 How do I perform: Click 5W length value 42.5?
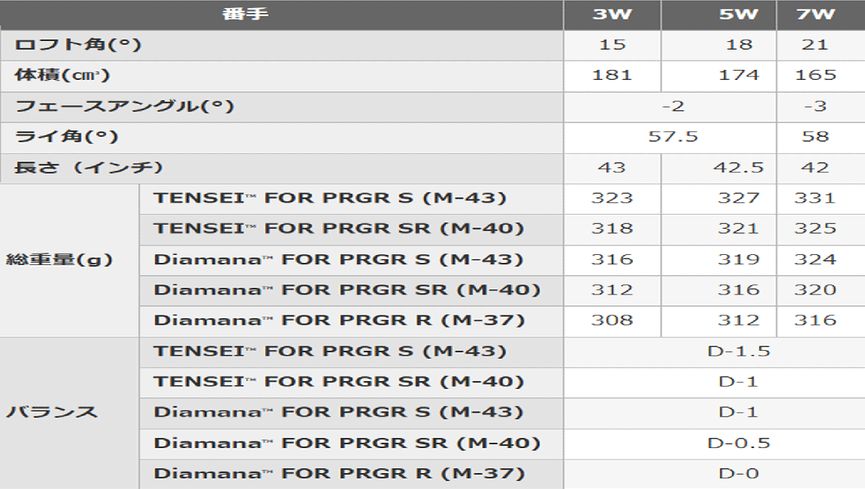(x=738, y=167)
